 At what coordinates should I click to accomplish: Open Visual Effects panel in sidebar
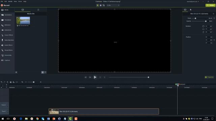point(7,50)
